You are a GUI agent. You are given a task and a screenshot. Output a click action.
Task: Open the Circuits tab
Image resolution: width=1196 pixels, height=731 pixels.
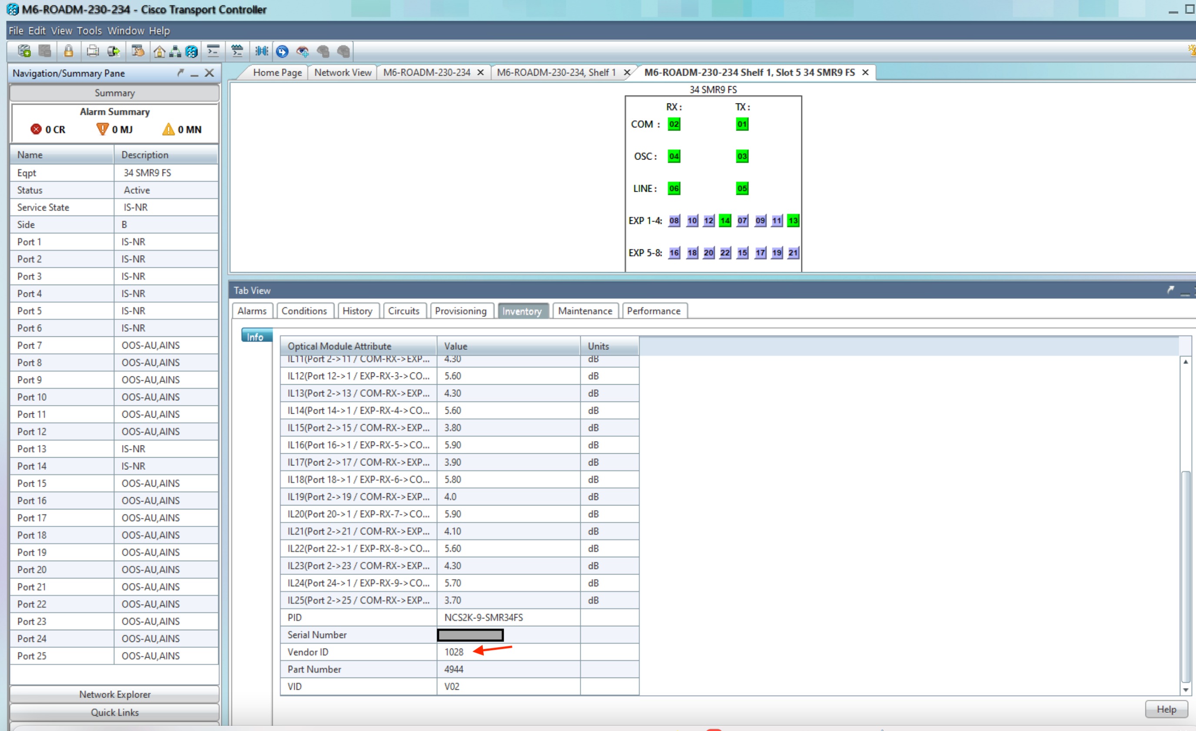coord(403,311)
